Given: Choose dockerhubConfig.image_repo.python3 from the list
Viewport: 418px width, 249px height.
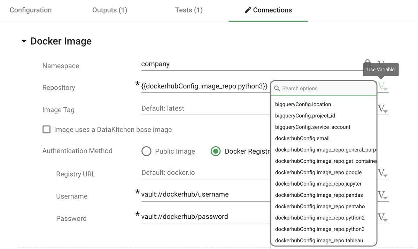Looking at the screenshot, I should [x=319, y=229].
